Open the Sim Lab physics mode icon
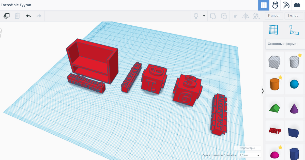Image resolution: width=305 pixels, height=160 pixels. [x=275, y=5]
